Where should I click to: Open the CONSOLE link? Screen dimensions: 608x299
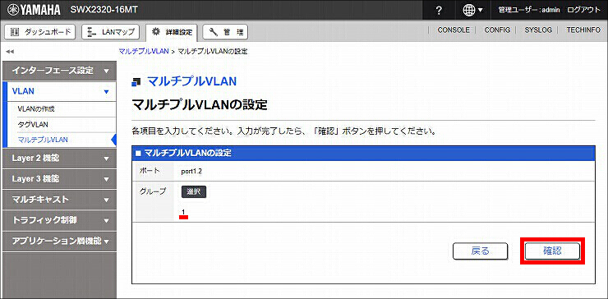[x=454, y=30]
